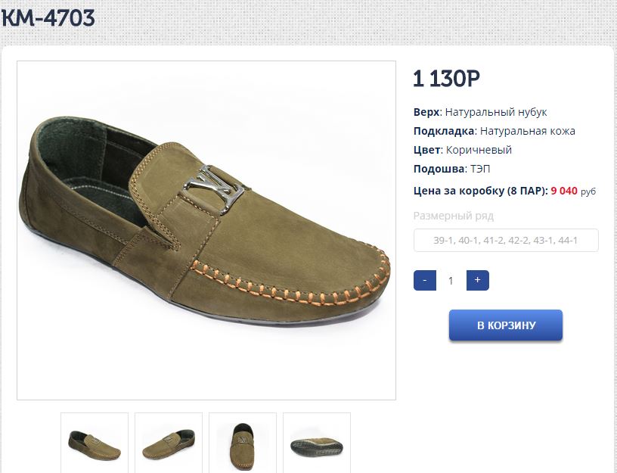
Task: Click the 'Цвет' color label
Action: 426,150
